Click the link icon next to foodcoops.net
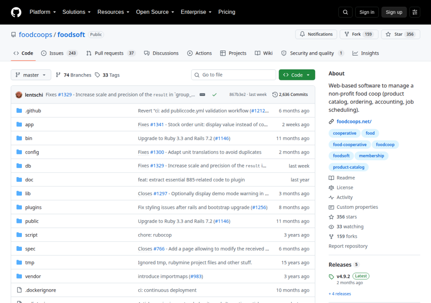The image size is (431, 303). [x=331, y=122]
